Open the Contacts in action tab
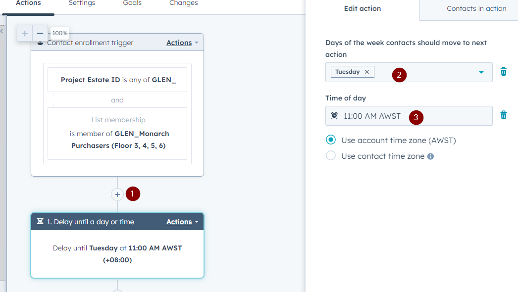 (x=476, y=8)
